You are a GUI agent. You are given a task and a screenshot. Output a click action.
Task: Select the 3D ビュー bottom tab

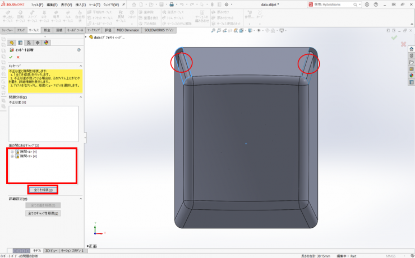(x=52, y=251)
